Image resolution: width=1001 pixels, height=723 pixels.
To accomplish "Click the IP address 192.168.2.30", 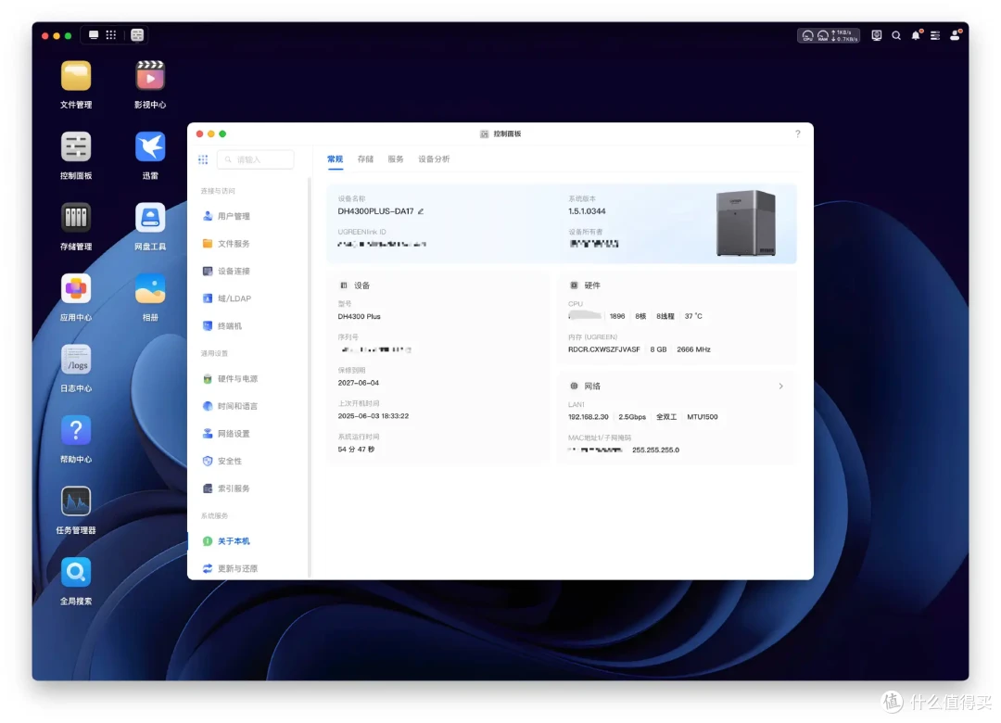I will coord(588,417).
